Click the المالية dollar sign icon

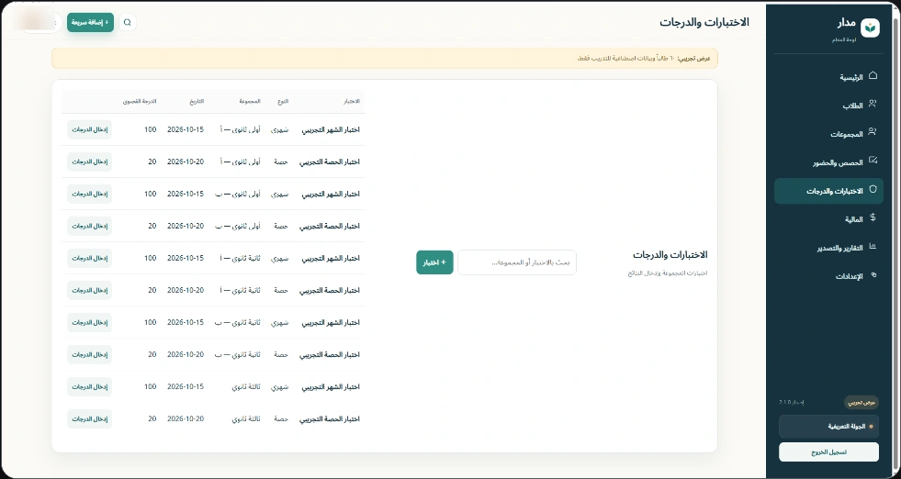coord(873,217)
